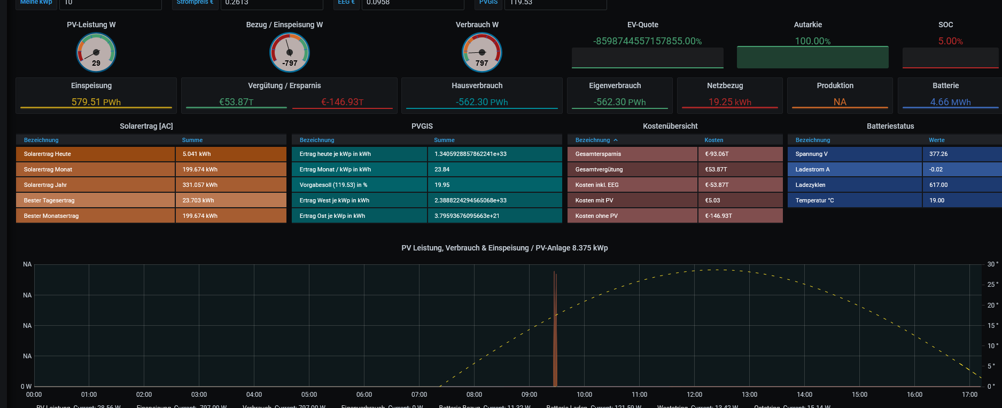Open the Solarertrag [AC] panel title menu

(x=146, y=126)
